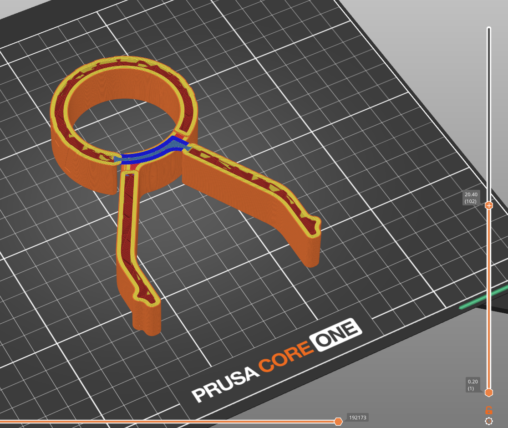Click the 20.40 (102) layer height label
508x428 pixels.
click(471, 198)
